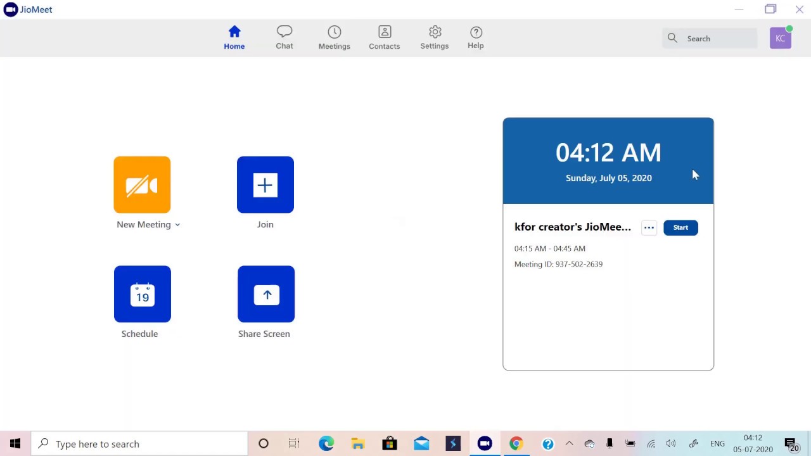The image size is (811, 456).
Task: Open the blue question mark help taskbar icon
Action: point(548,444)
